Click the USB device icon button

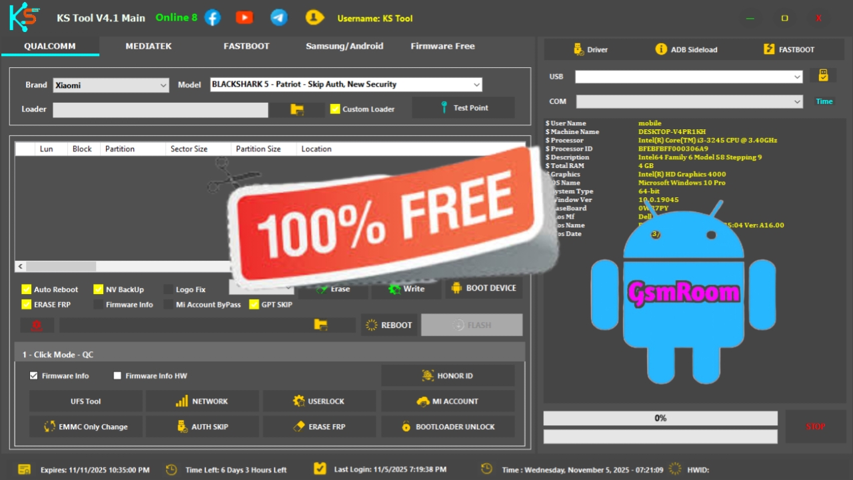[x=823, y=76]
